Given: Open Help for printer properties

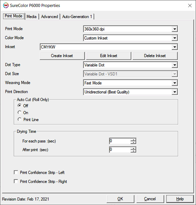Looking at the screenshot, I should (x=180, y=199).
